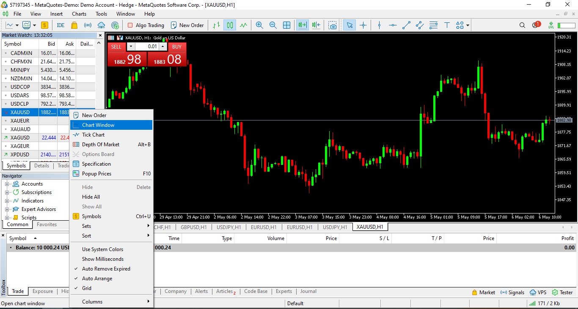Toggle chart auto scroll icon
This screenshot has height=309, width=578.
point(303,25)
